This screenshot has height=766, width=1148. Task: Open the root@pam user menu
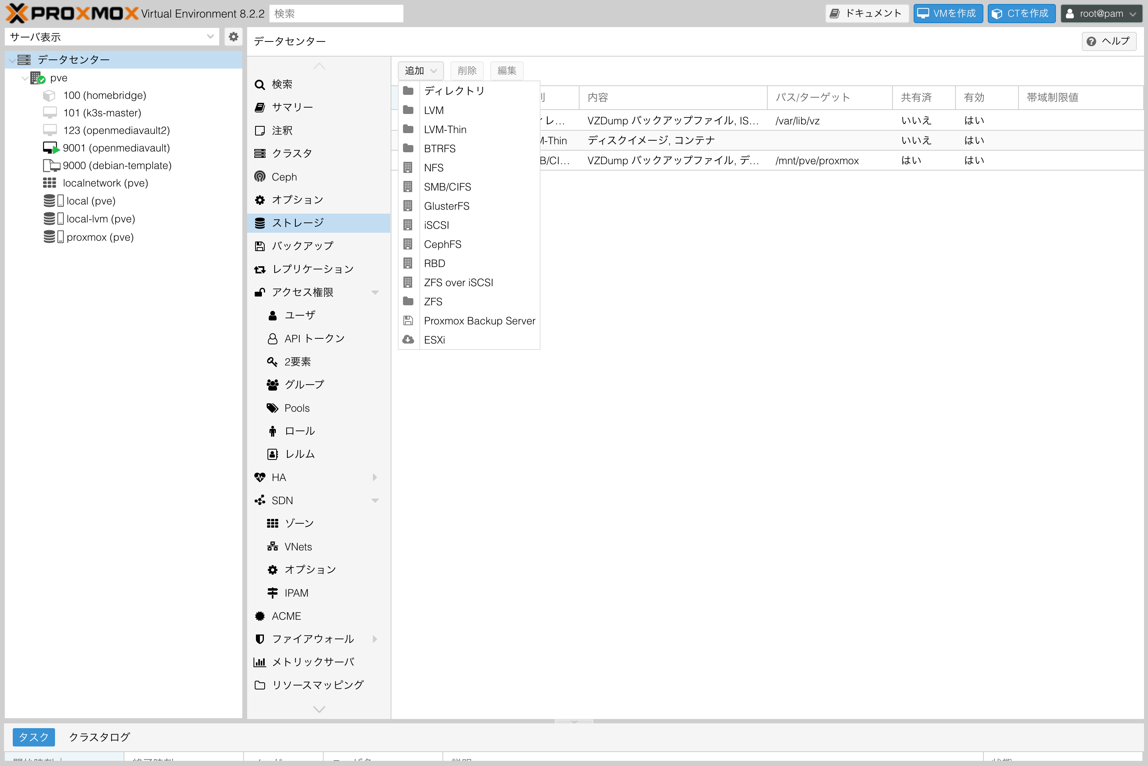[x=1101, y=13]
